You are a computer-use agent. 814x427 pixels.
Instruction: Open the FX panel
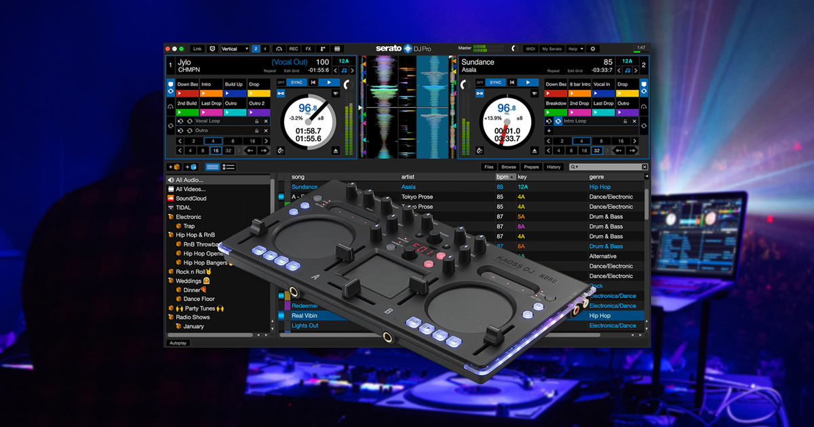pos(308,49)
